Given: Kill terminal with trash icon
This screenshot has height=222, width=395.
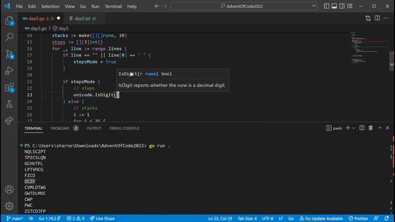Looking at the screenshot, I should [x=370, y=128].
